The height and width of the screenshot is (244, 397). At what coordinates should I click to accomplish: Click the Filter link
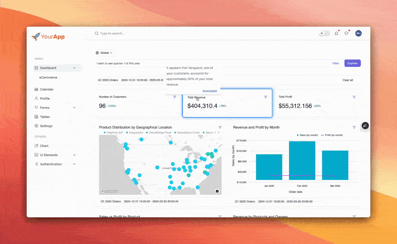point(336,63)
